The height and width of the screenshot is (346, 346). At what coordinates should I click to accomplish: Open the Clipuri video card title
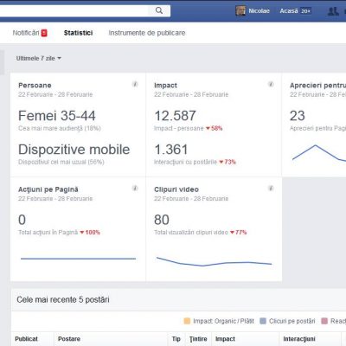pos(176,189)
